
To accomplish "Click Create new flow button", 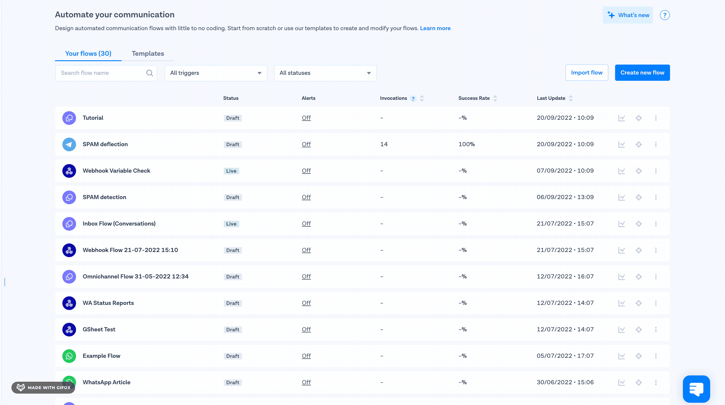I will click(642, 73).
